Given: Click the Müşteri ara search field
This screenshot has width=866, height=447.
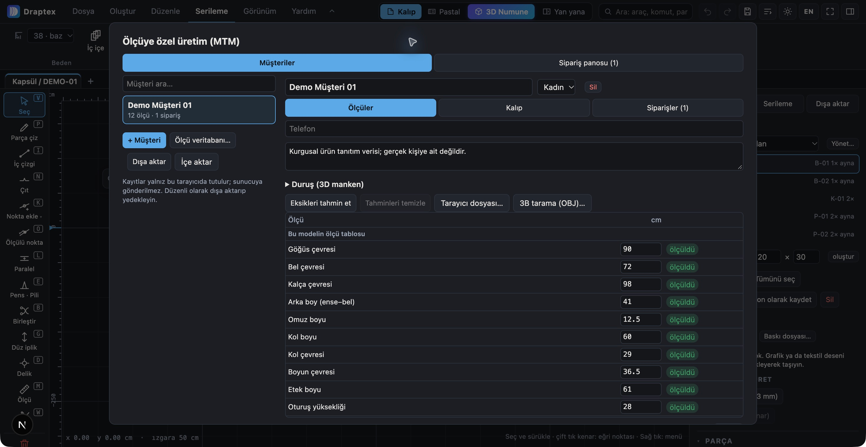Looking at the screenshot, I should tap(199, 84).
